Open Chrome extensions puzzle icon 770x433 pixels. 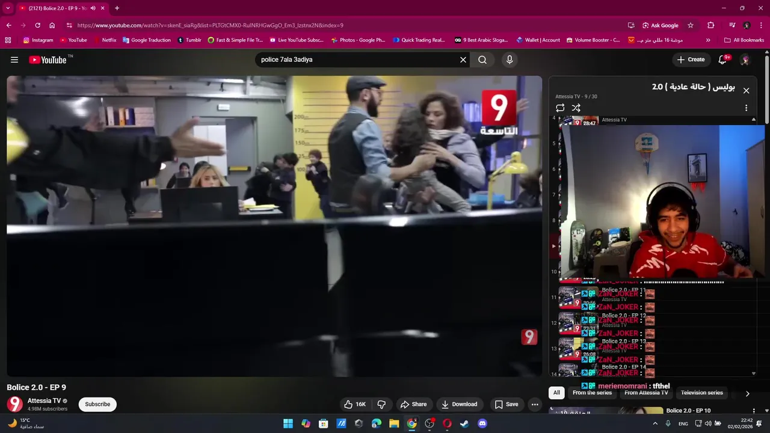[x=710, y=25]
